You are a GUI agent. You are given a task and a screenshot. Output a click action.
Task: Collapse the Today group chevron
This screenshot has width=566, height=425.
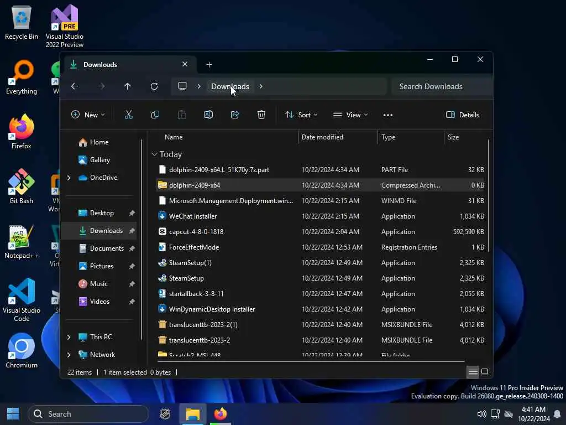pos(154,154)
